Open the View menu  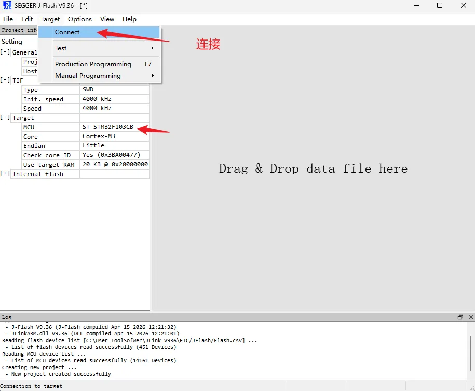coord(107,19)
